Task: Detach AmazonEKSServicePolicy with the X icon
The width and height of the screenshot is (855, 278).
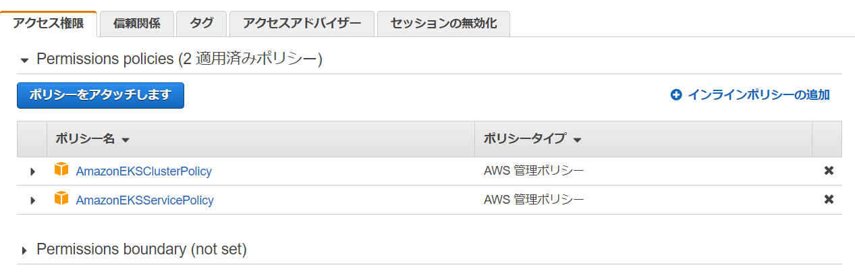Action: click(829, 200)
